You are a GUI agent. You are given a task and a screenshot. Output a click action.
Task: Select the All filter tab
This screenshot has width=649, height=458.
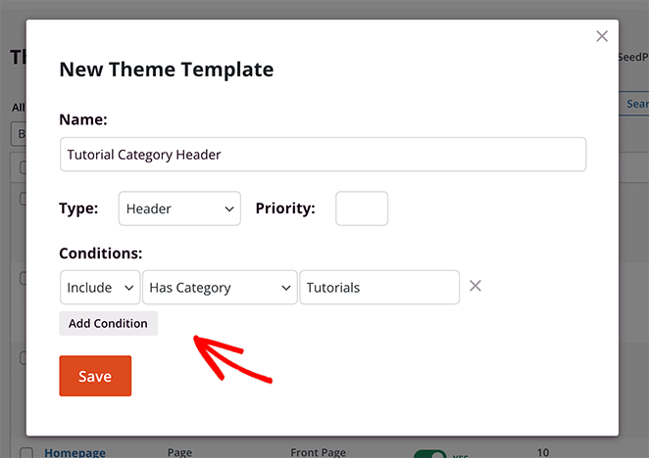click(x=17, y=108)
